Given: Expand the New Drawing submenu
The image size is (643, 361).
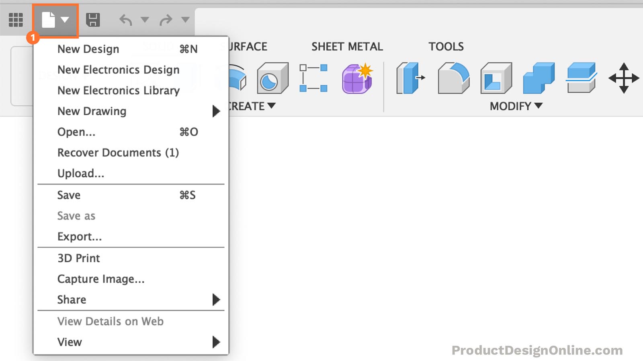Looking at the screenshot, I should point(131,111).
